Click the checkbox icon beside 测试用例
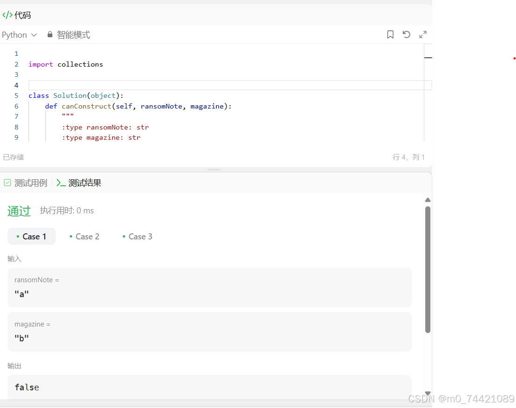Screen dimensions: 516x408 (x=7, y=183)
